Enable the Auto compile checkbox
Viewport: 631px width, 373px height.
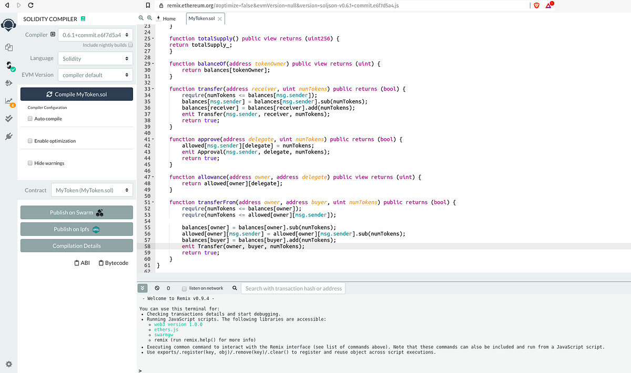pos(30,118)
